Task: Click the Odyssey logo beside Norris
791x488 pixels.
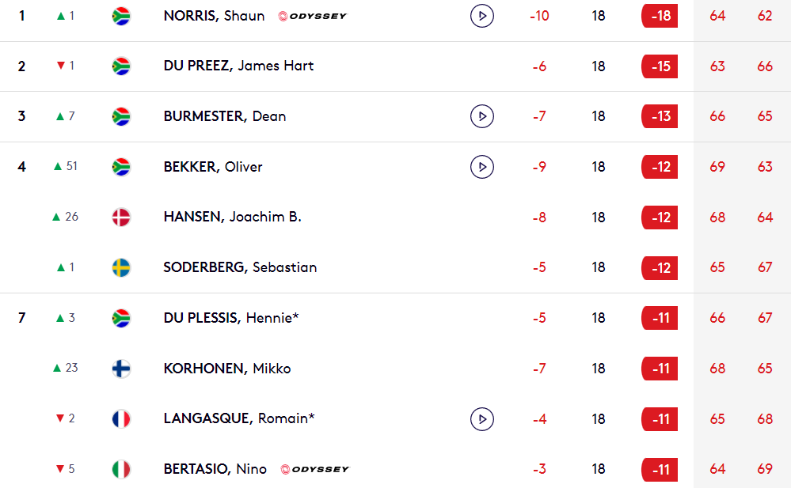Action: coord(313,16)
